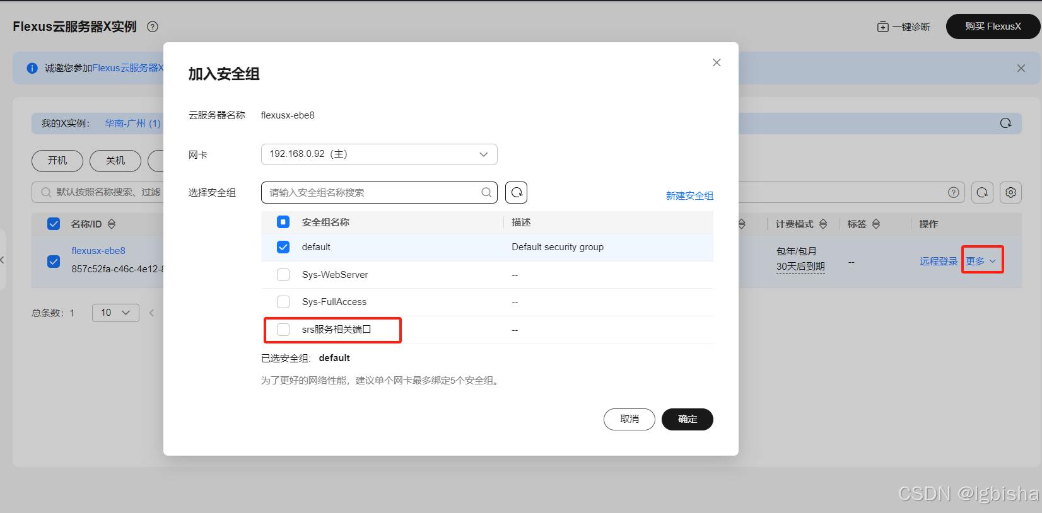Click the info icon in banner
The image size is (1042, 513).
pyautogui.click(x=32, y=68)
